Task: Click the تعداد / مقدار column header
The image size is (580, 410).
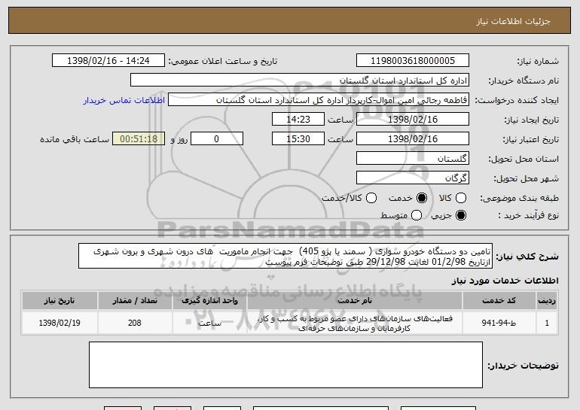Action: pos(135,301)
